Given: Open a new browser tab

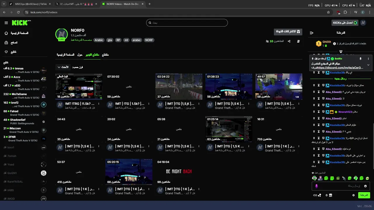Looking at the screenshot, I should 150,4.
